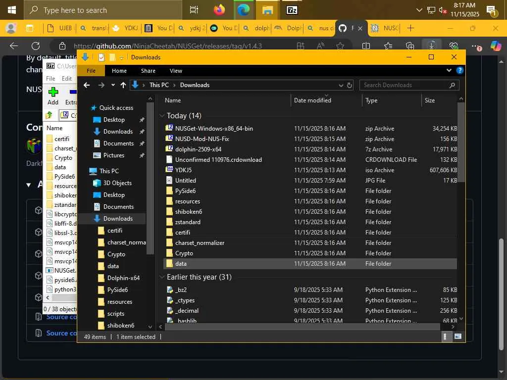
Task: Refresh the Downloads folder address bar
Action: [349, 85]
